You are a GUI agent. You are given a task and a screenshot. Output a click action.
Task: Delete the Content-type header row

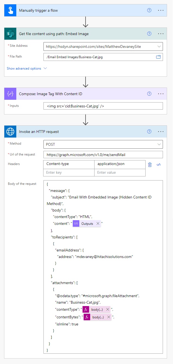tap(150, 164)
